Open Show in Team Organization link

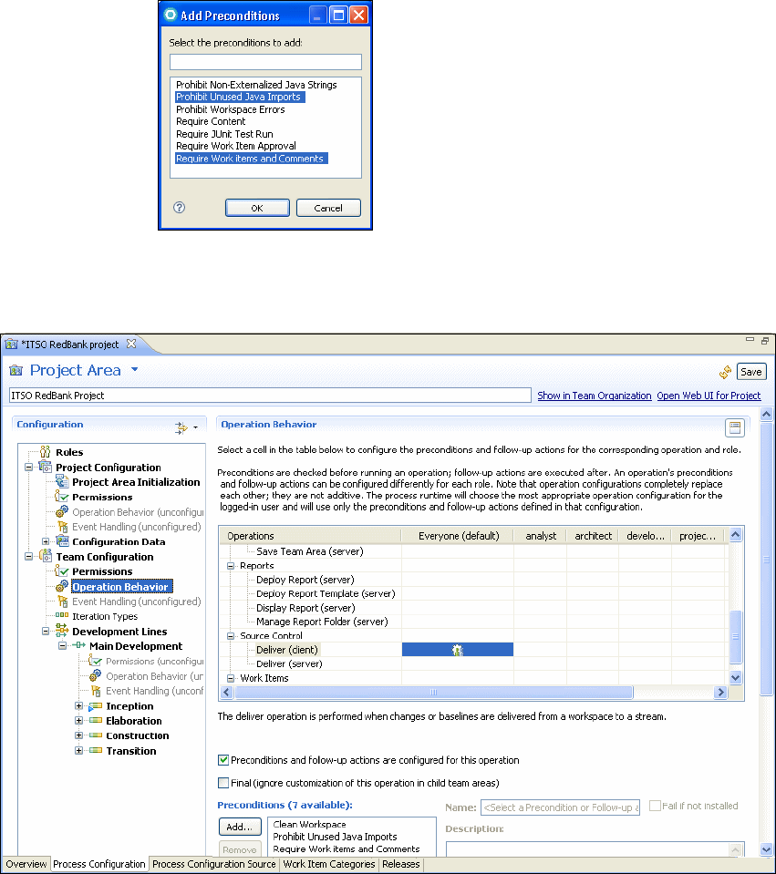tap(595, 396)
